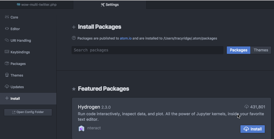Image resolution: width=274 pixels, height=139 pixels.
Task: Open the Packages sidebar section
Action: [x=28, y=64]
